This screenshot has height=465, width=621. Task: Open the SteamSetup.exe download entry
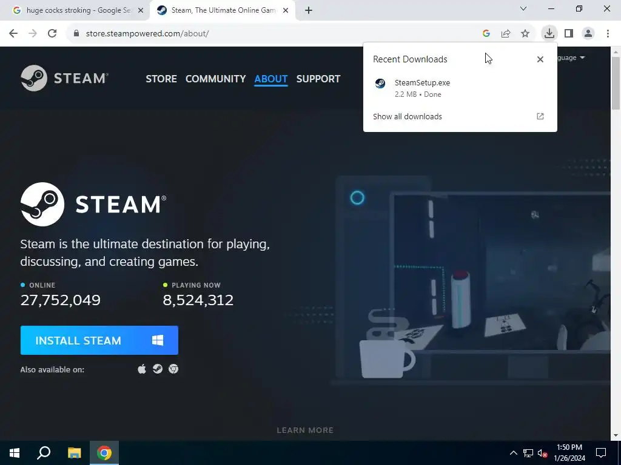[460, 88]
